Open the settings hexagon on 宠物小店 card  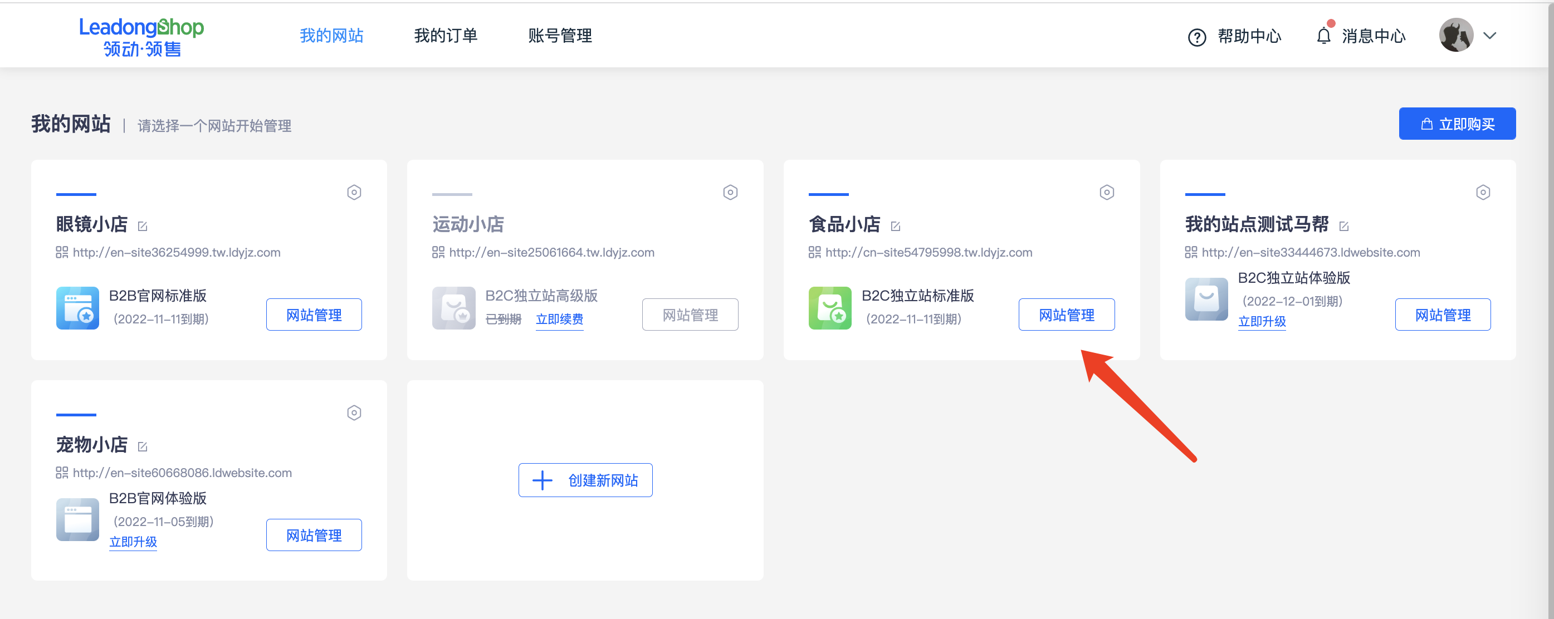[x=354, y=412]
